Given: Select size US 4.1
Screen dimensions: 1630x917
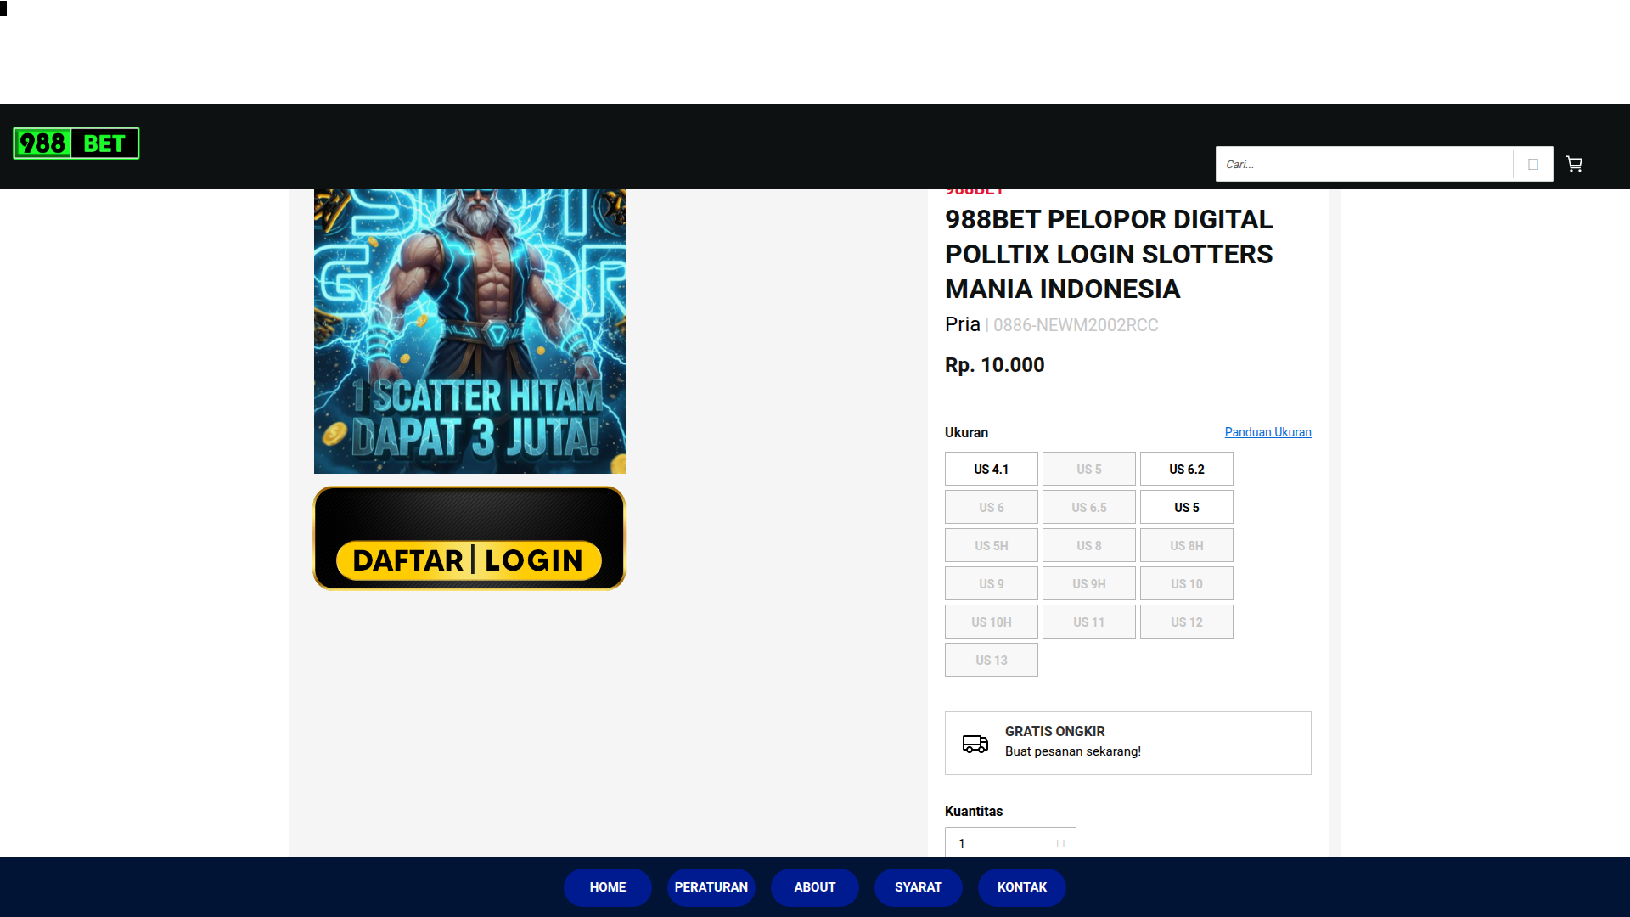Looking at the screenshot, I should point(991,469).
